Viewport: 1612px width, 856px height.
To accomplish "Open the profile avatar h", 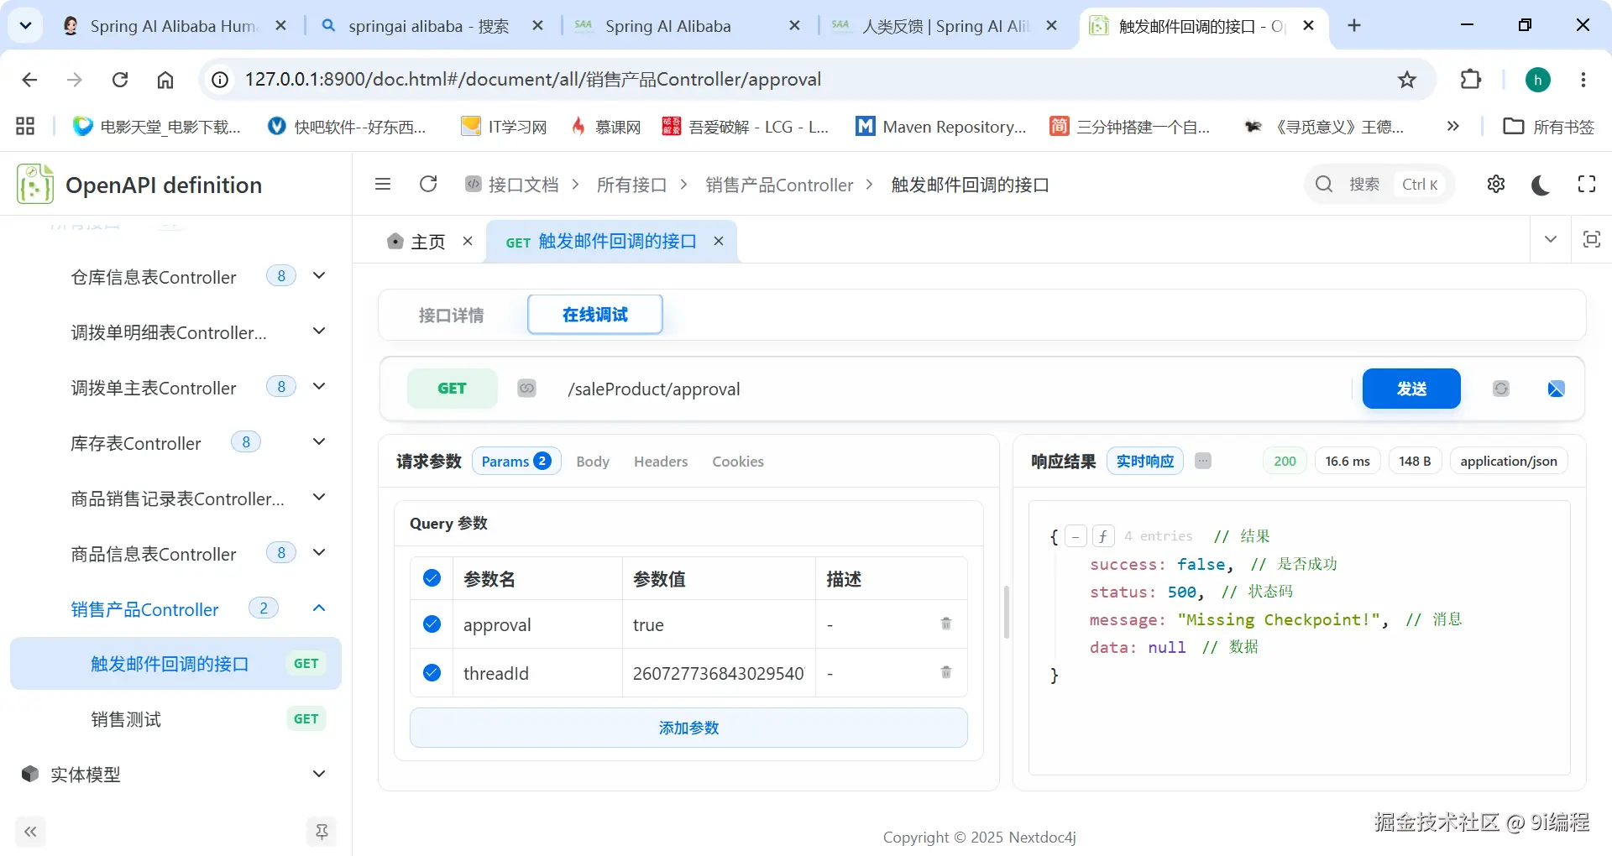I will pyautogui.click(x=1538, y=80).
